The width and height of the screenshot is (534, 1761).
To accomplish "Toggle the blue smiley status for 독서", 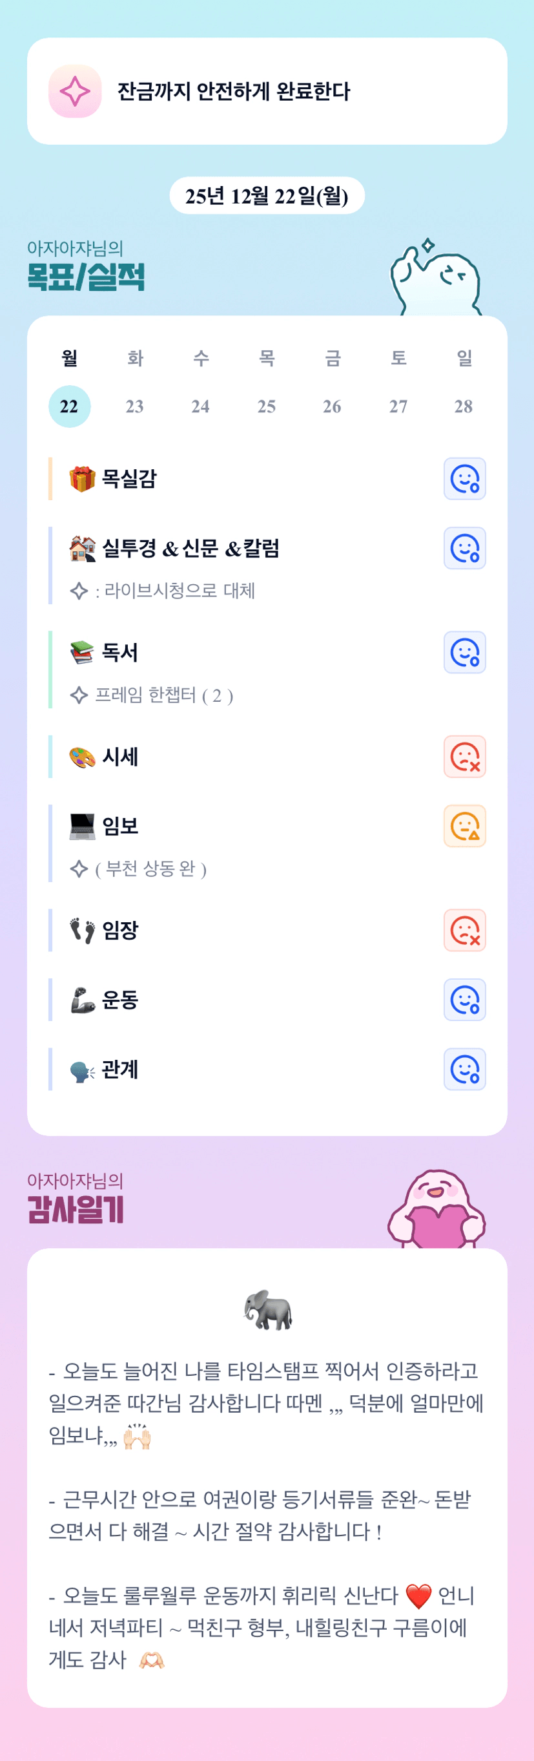I will pyautogui.click(x=464, y=652).
